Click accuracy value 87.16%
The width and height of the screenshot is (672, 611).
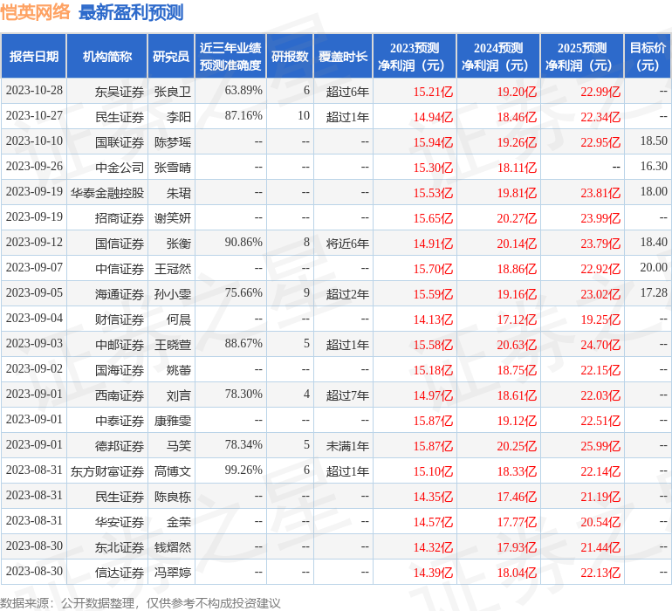(x=243, y=116)
